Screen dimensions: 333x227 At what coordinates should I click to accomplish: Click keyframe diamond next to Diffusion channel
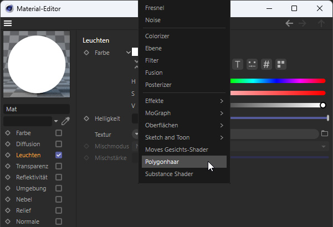[8, 144]
